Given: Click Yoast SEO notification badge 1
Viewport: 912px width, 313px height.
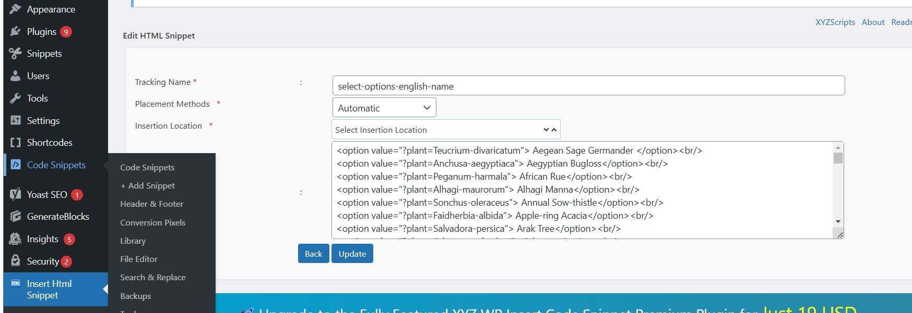Looking at the screenshot, I should [x=77, y=195].
